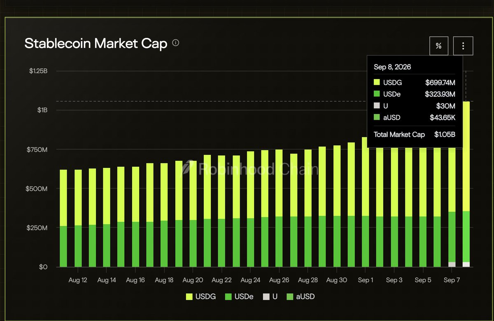Click Total Market Cap row in tooltip

point(415,135)
